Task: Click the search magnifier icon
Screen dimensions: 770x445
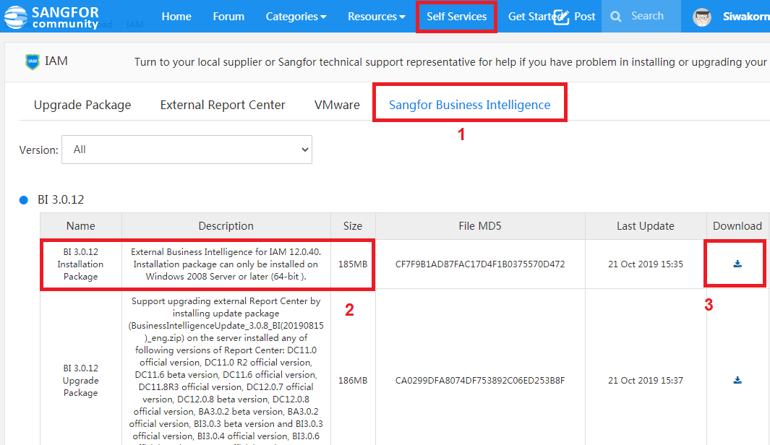Action: pyautogui.click(x=616, y=17)
